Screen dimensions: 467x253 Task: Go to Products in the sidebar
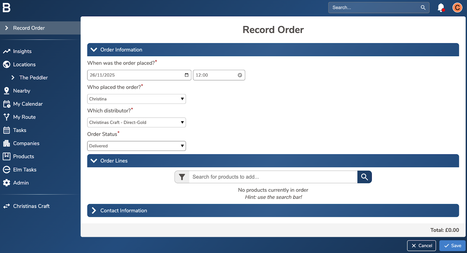(x=23, y=157)
